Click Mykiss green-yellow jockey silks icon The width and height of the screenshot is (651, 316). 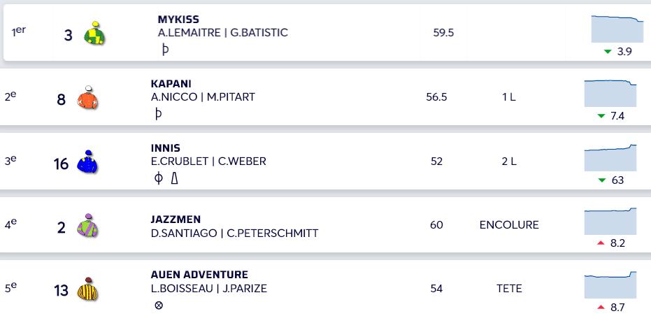[x=94, y=33]
